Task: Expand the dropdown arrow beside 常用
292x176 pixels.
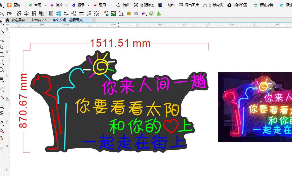Action: 45,5
